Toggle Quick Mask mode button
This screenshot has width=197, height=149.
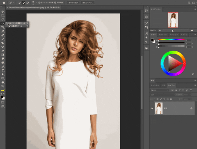[3, 102]
